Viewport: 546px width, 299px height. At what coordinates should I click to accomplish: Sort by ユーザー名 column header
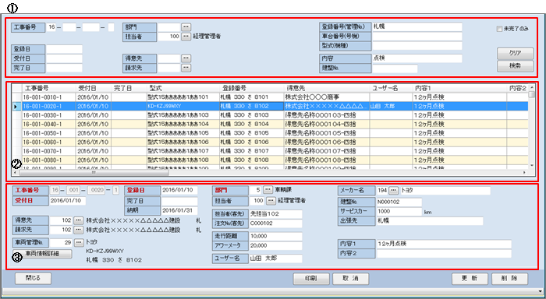coord(391,88)
